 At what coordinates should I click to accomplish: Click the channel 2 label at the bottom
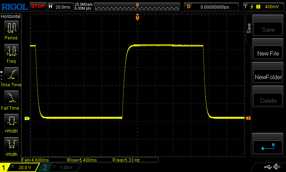point(45,167)
